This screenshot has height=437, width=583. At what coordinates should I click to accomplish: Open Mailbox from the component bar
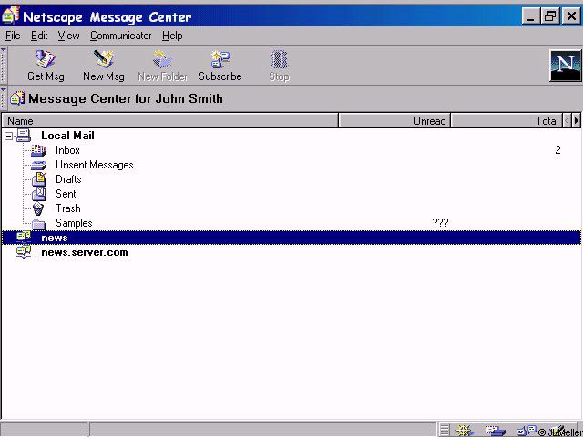click(496, 431)
